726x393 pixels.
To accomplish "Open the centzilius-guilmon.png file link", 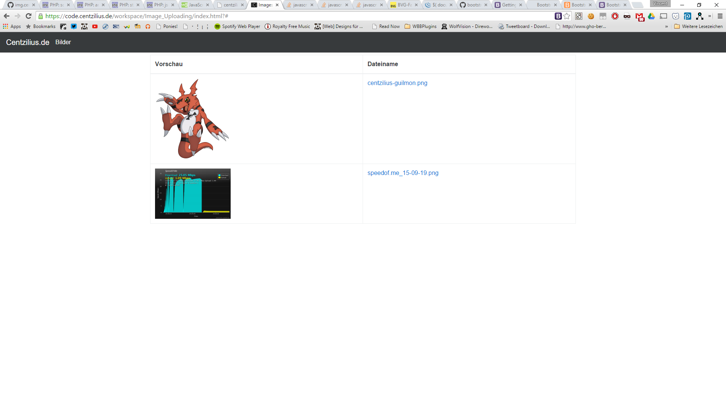I will (397, 83).
